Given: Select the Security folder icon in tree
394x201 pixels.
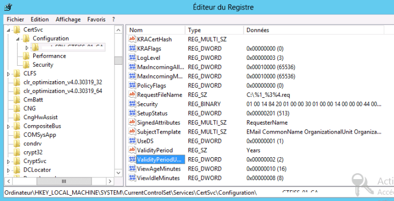Looking at the screenshot, I should coord(26,65).
